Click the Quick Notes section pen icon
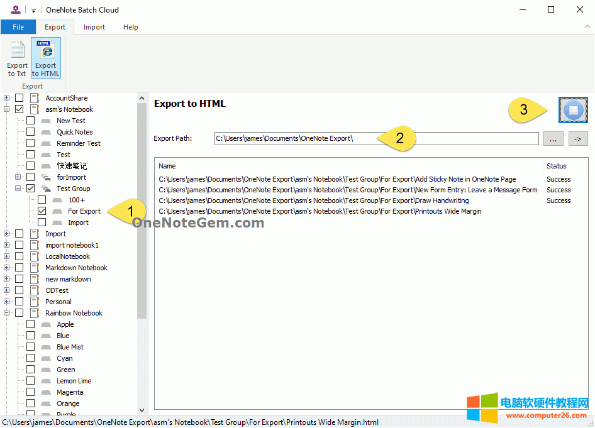 coord(45,131)
